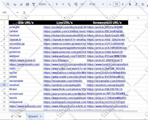Open the rumble.com live URL

pos(65,31)
